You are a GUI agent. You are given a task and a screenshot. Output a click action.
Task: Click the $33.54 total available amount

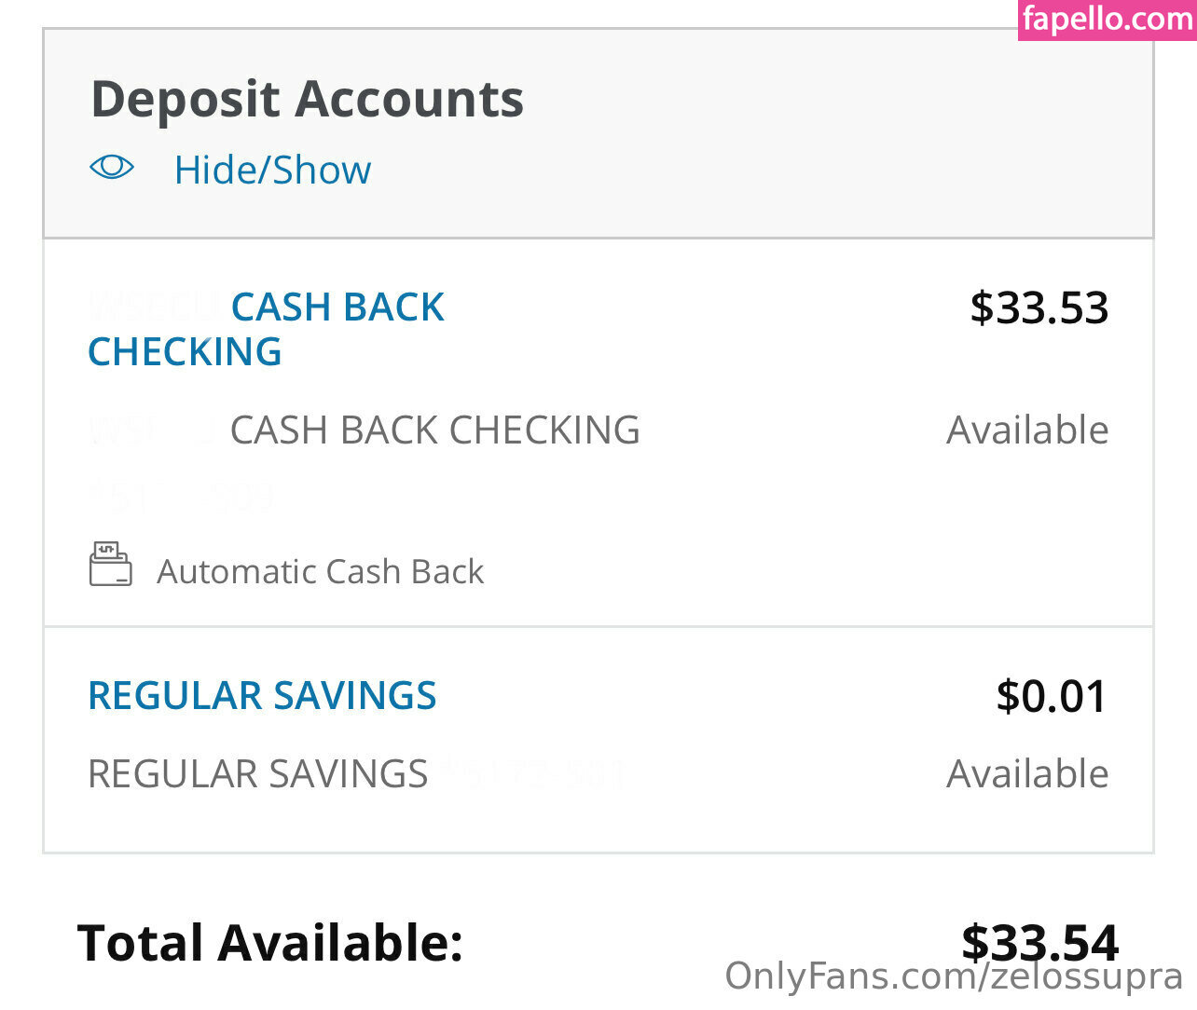(x=1039, y=941)
